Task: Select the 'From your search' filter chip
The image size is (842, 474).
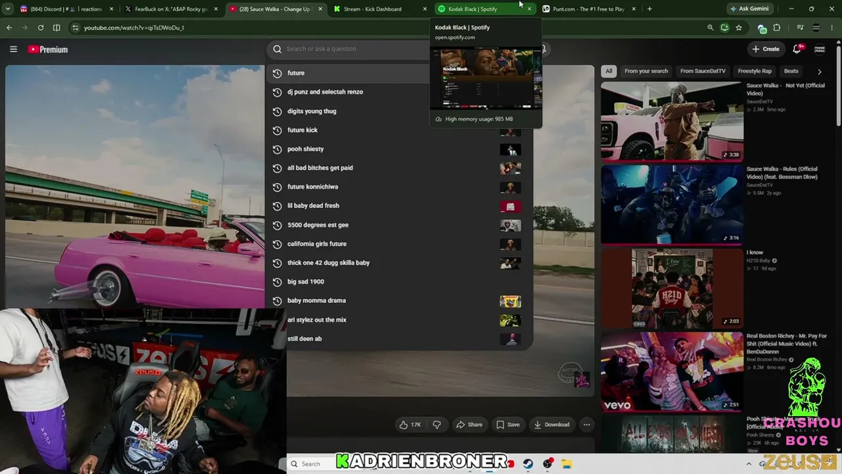Action: pos(646,71)
